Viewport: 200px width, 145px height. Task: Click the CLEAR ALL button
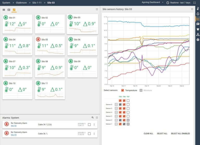click(148, 134)
